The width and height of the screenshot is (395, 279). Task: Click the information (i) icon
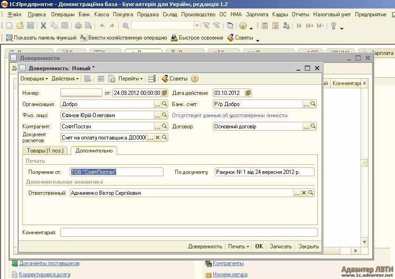click(243, 26)
